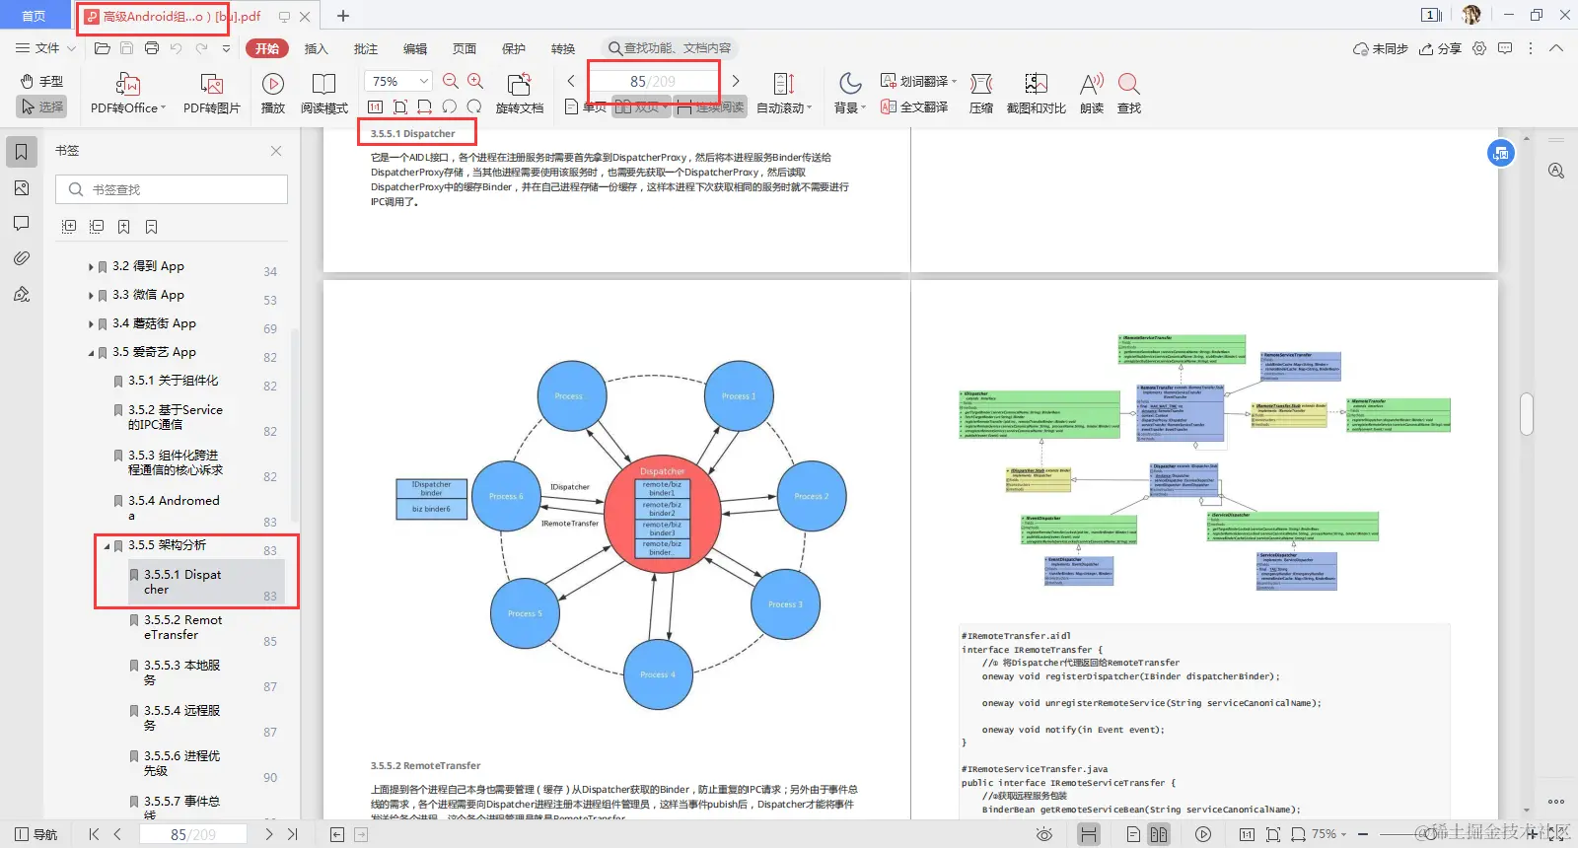This screenshot has width=1578, height=848.
Task: Expand 3.4 蘑菇街 App bookmark
Action: pos(91,323)
